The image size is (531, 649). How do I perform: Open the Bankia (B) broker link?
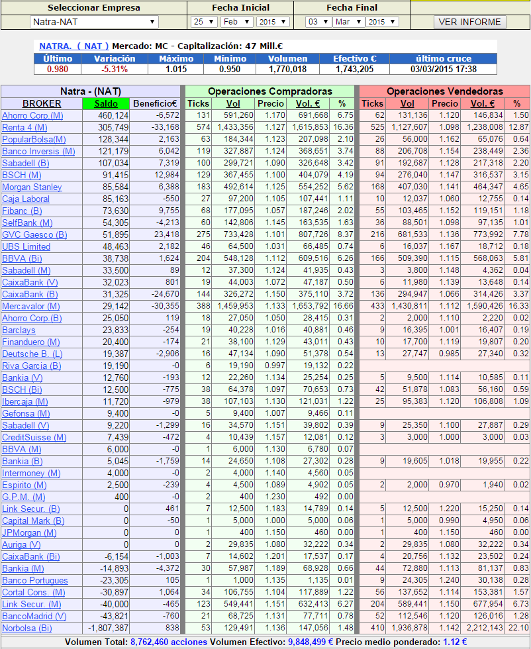[x=23, y=462]
